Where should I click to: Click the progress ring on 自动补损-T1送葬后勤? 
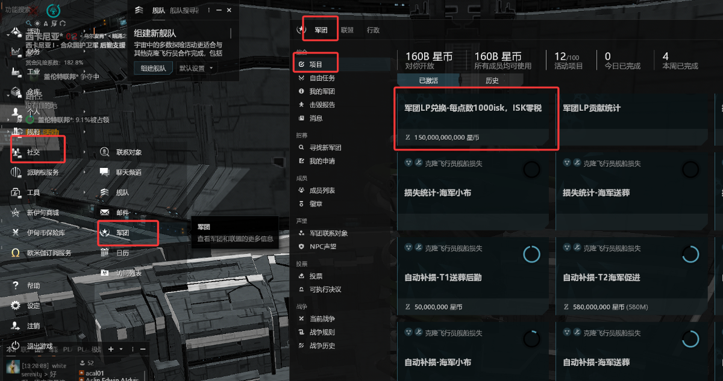(x=531, y=254)
